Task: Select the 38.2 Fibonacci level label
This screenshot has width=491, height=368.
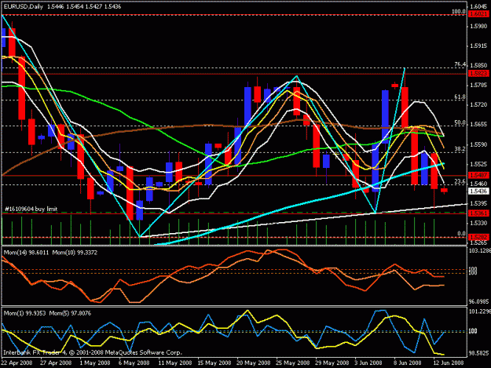Action: 460,149
